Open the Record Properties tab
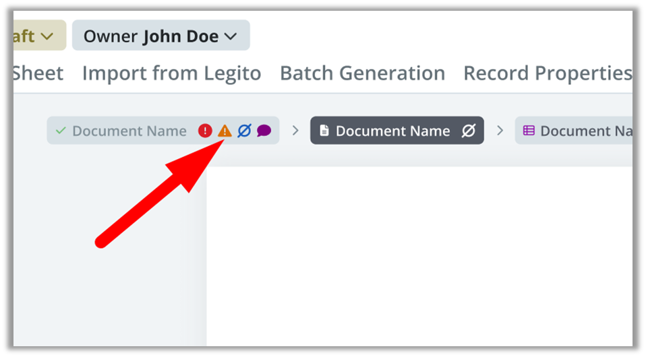646x357 pixels. pyautogui.click(x=548, y=73)
